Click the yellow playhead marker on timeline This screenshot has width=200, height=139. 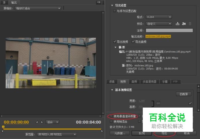[3, 127]
